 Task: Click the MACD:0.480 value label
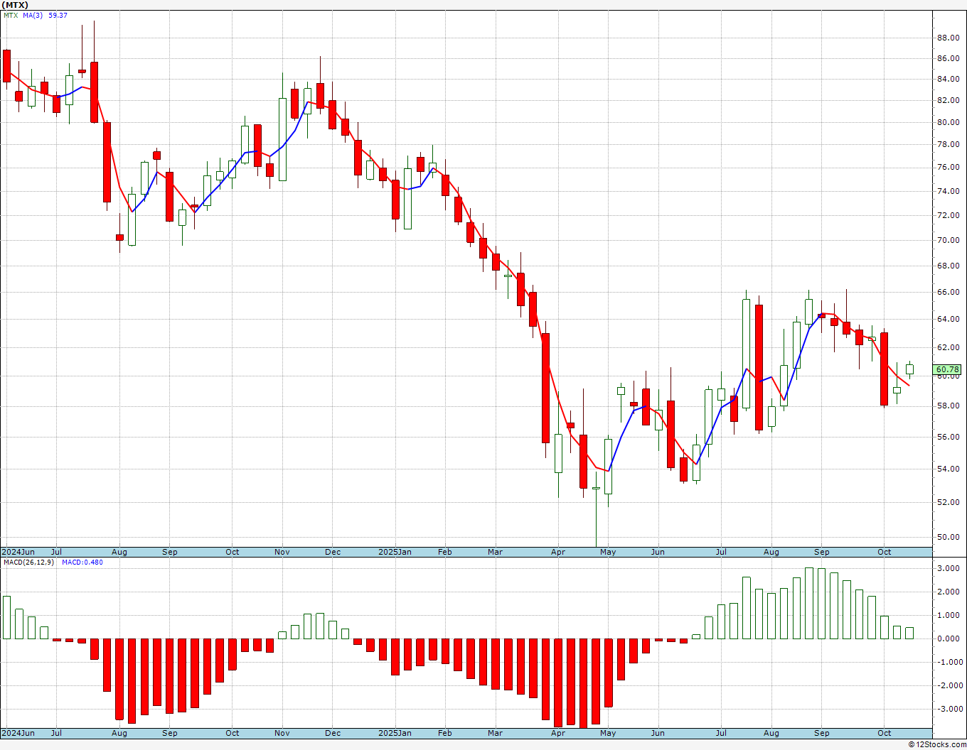tap(82, 562)
